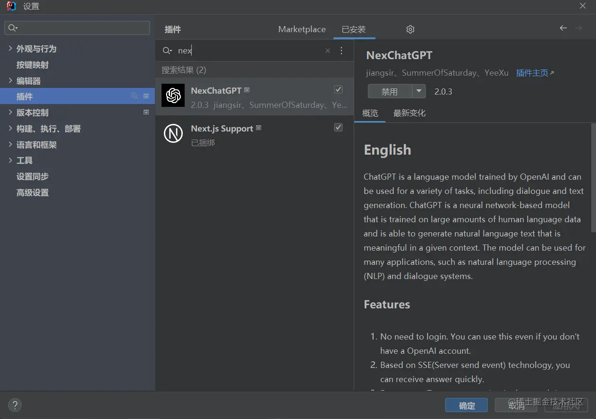Disable NexChatGPT plugin via checkbox
Screen dimensions: 596x419
click(x=338, y=89)
